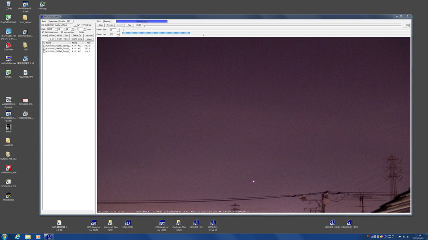Open the CrystalDiskMark desktop shortcut
Viewport: 428px width, 240px height.
tap(8, 19)
